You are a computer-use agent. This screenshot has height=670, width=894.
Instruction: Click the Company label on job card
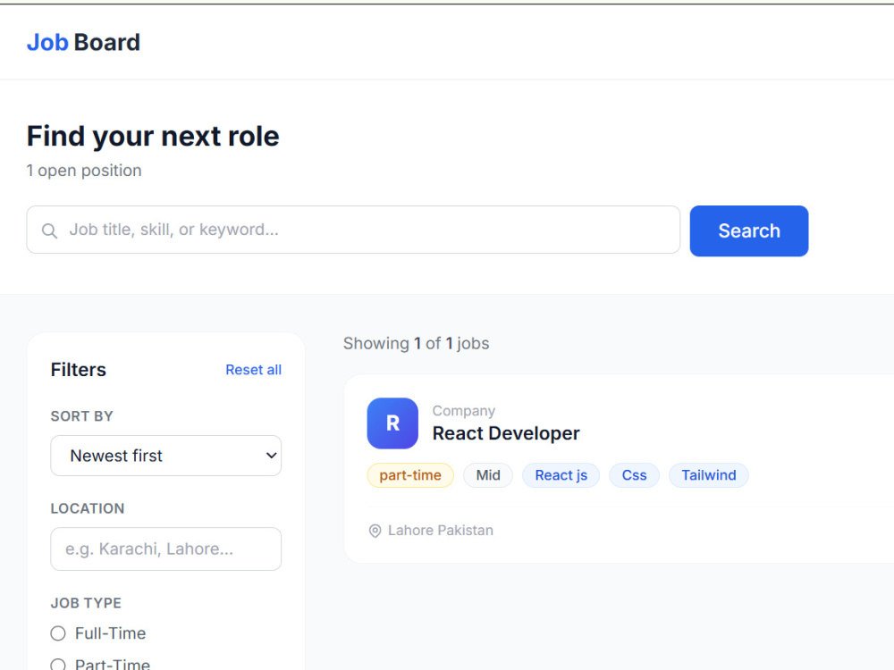pyautogui.click(x=463, y=411)
